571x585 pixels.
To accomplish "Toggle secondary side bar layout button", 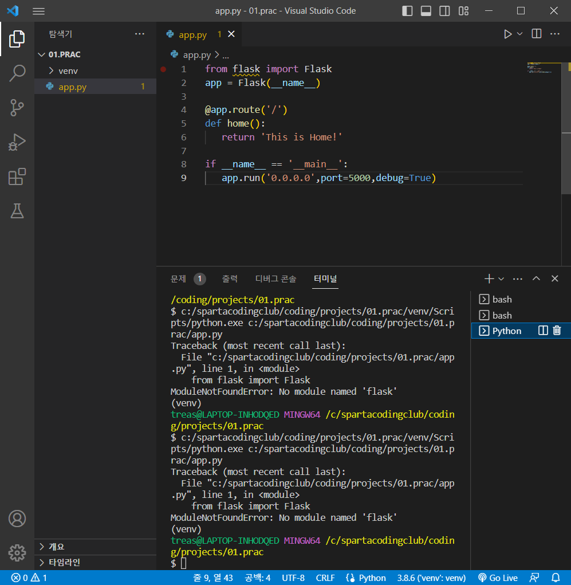I will click(x=444, y=11).
